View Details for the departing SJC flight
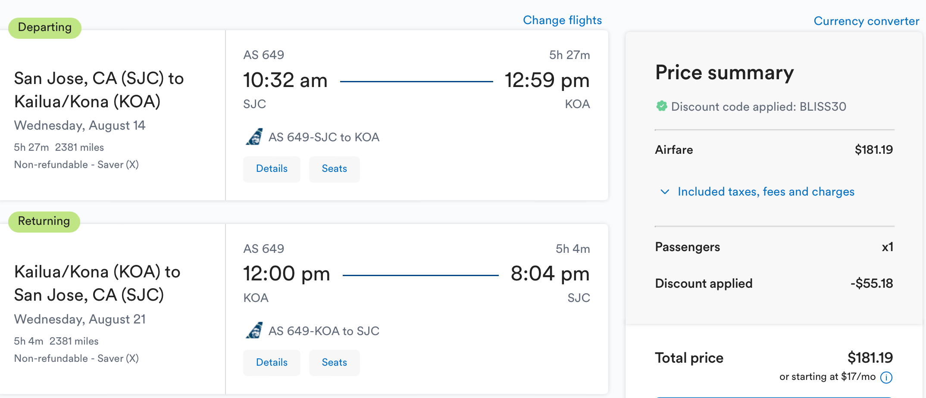Screen dimensions: 926x398 click(x=272, y=169)
